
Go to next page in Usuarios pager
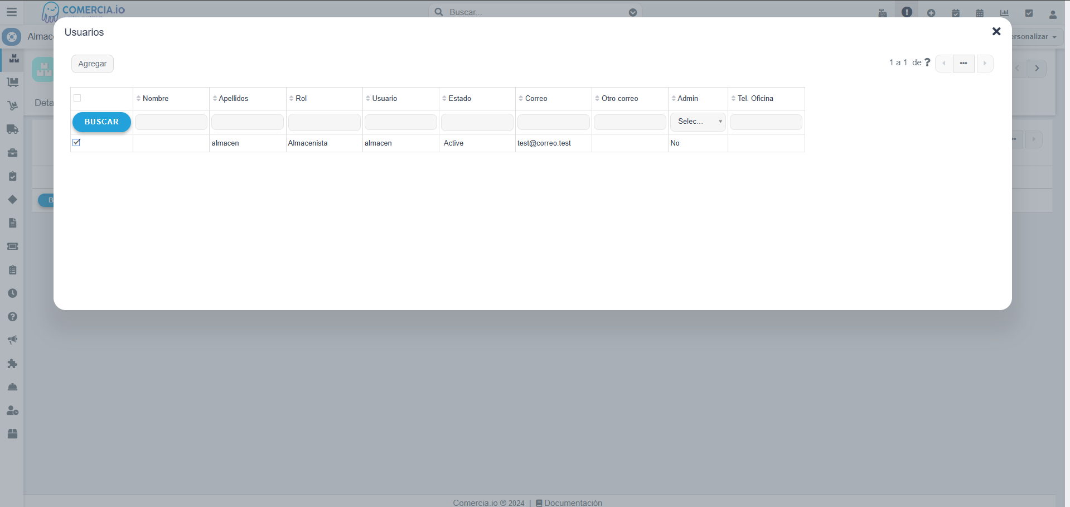coord(985,63)
